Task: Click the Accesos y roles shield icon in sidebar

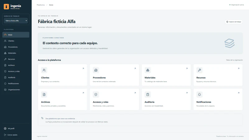Action: 5,71
